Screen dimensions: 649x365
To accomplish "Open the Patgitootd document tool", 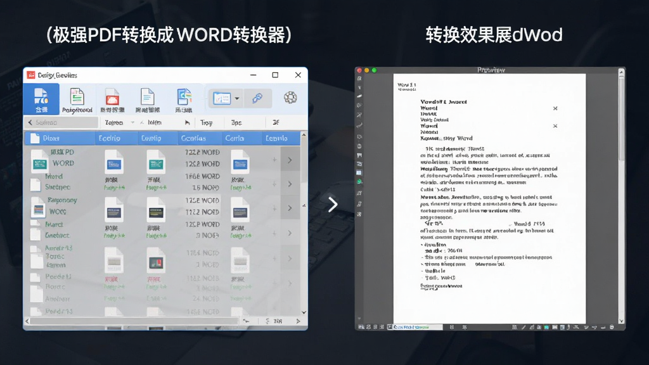I will point(77,101).
